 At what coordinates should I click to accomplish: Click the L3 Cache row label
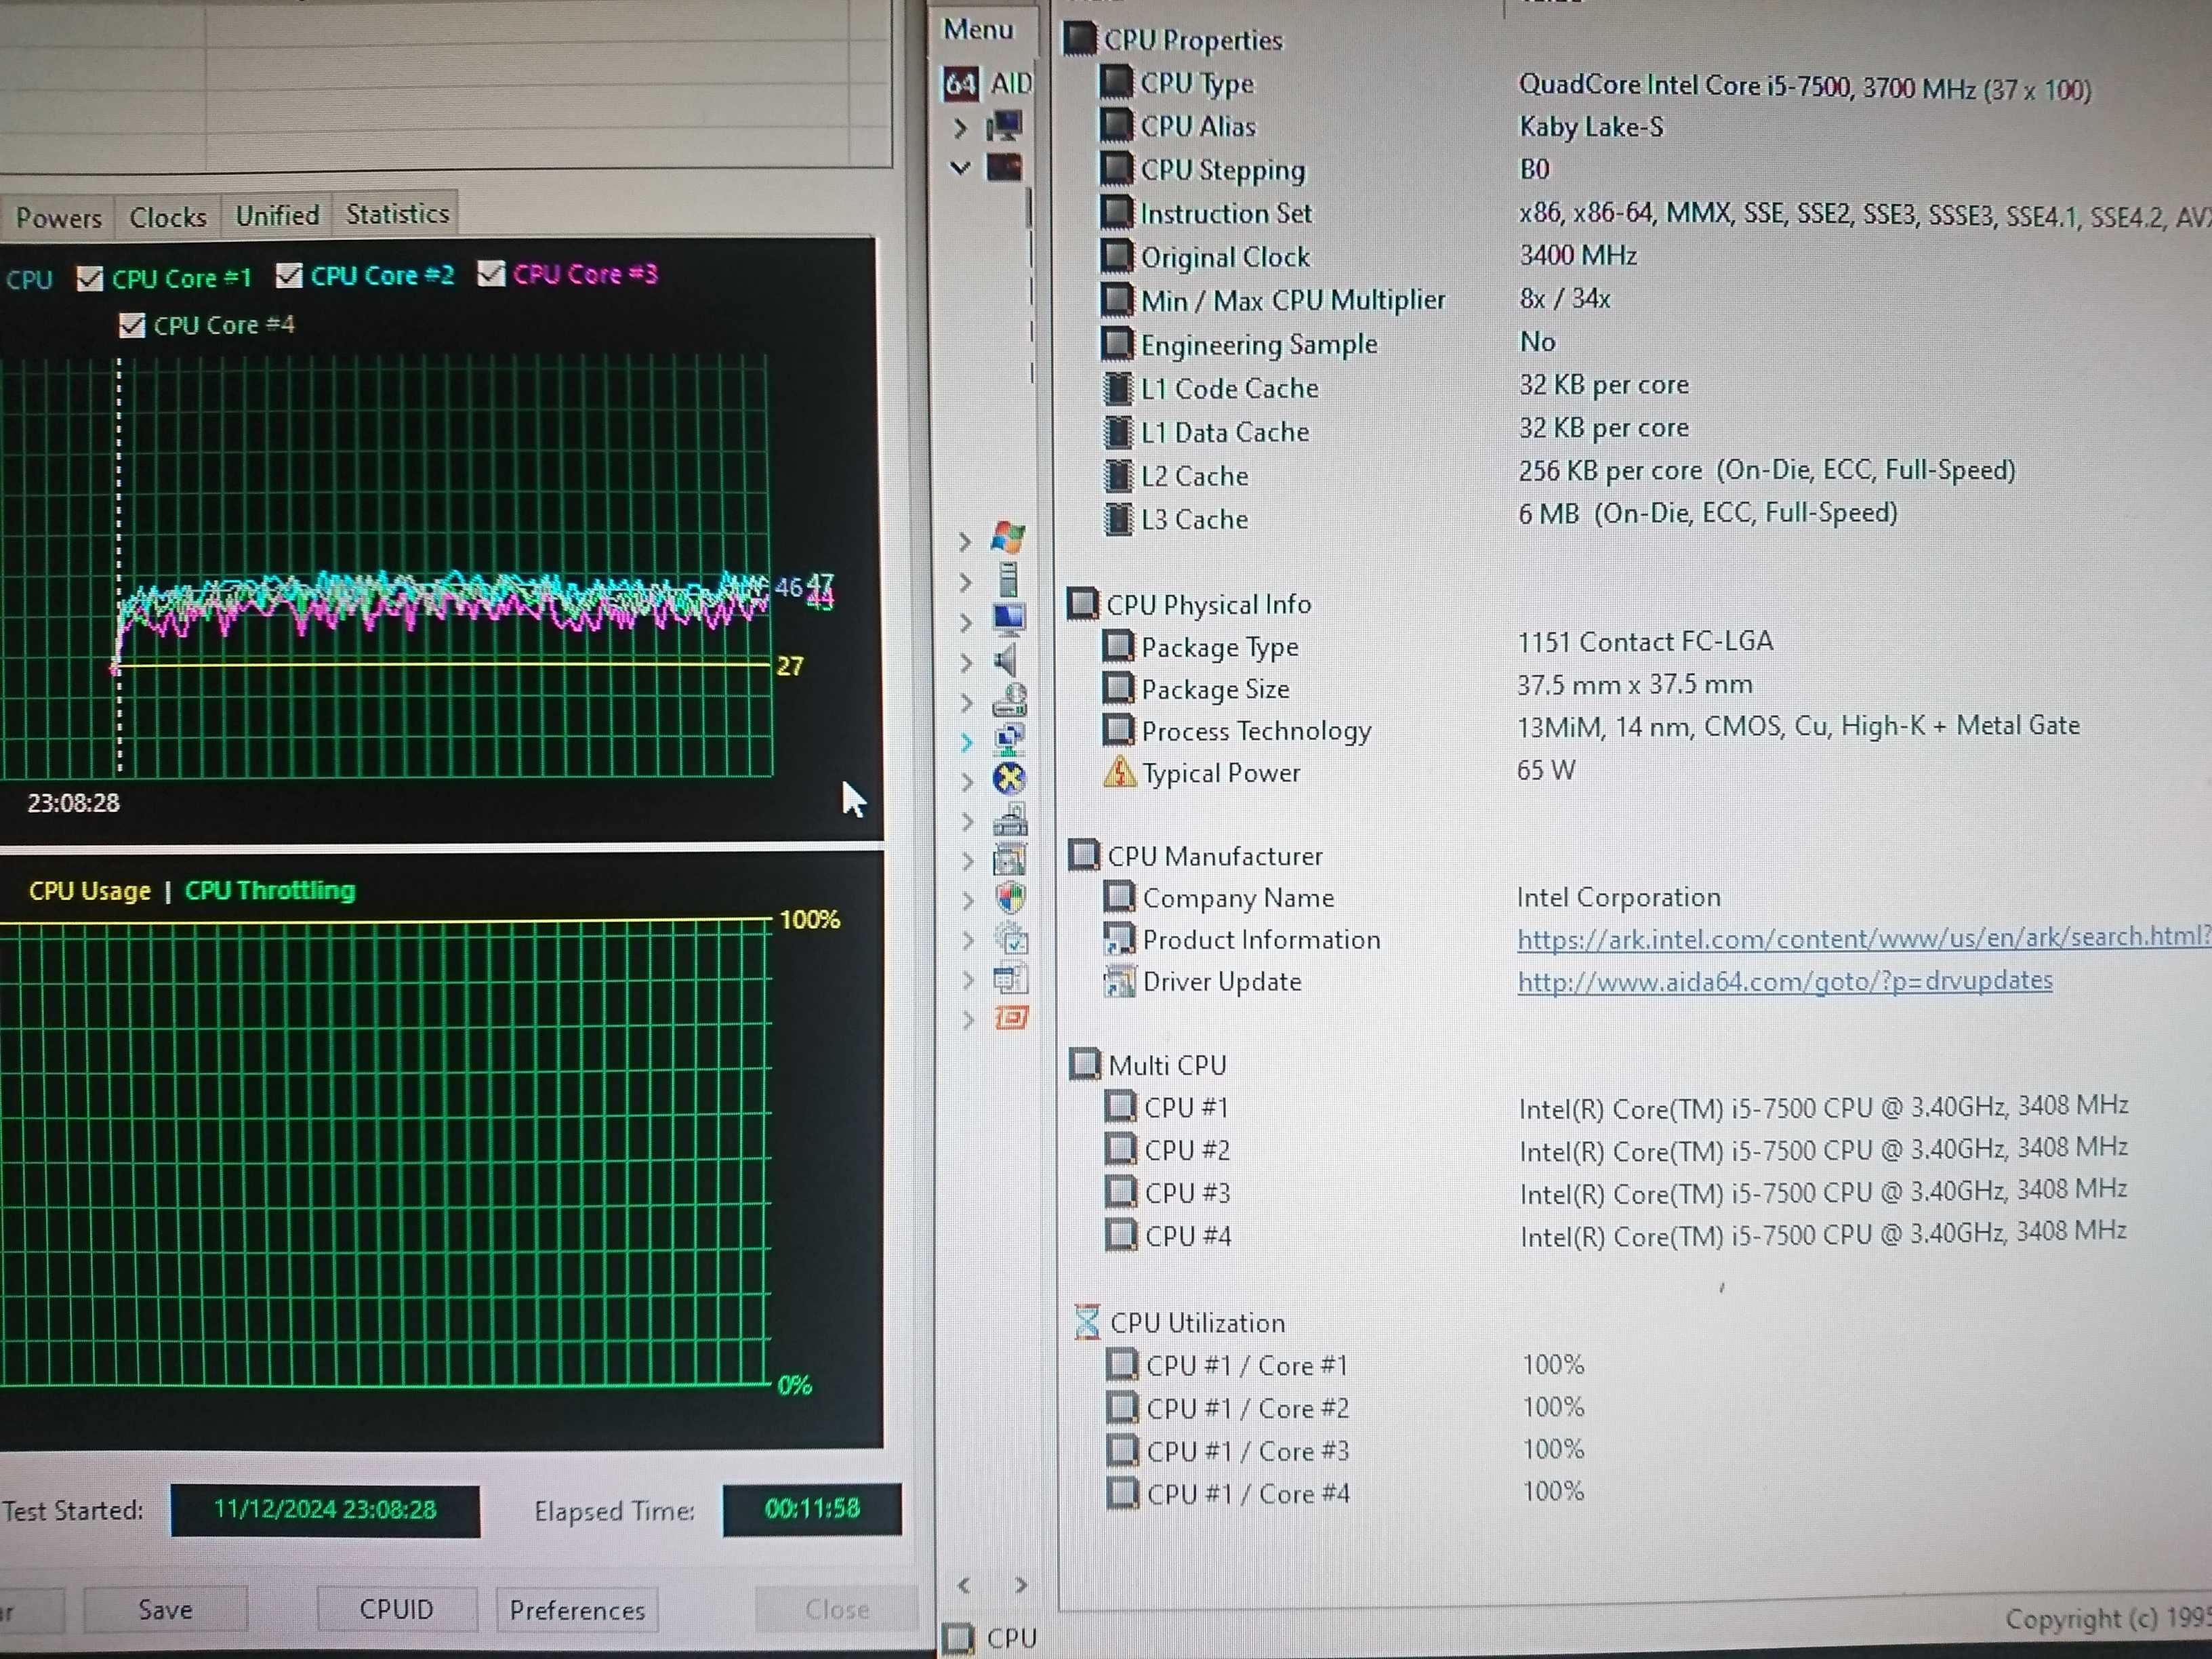coord(1194,519)
